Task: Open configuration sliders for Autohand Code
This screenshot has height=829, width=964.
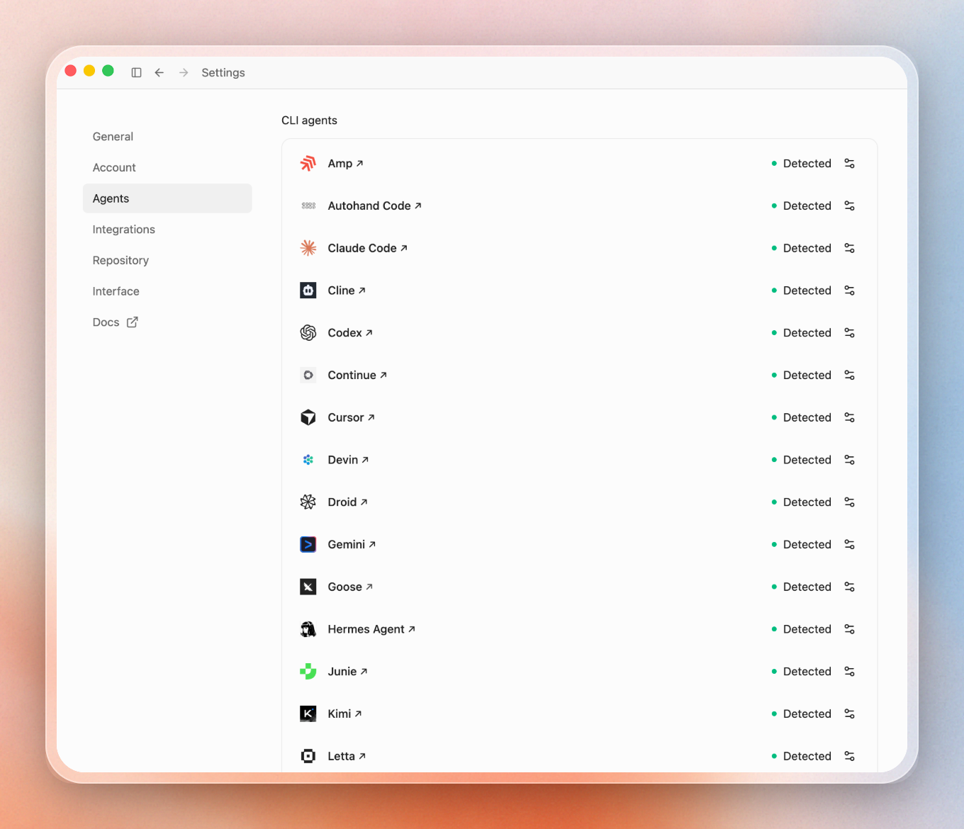Action: 849,206
